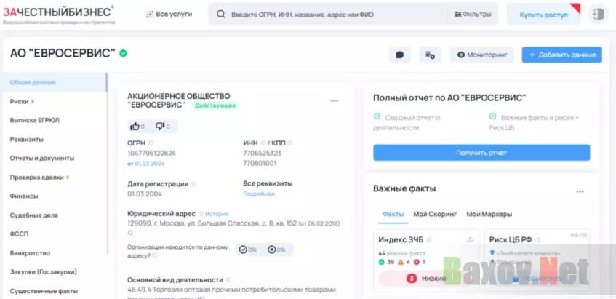Viewport: 616px width, 299px height.
Task: Click the 44 важных факта text
Action: pyautogui.click(x=402, y=253)
